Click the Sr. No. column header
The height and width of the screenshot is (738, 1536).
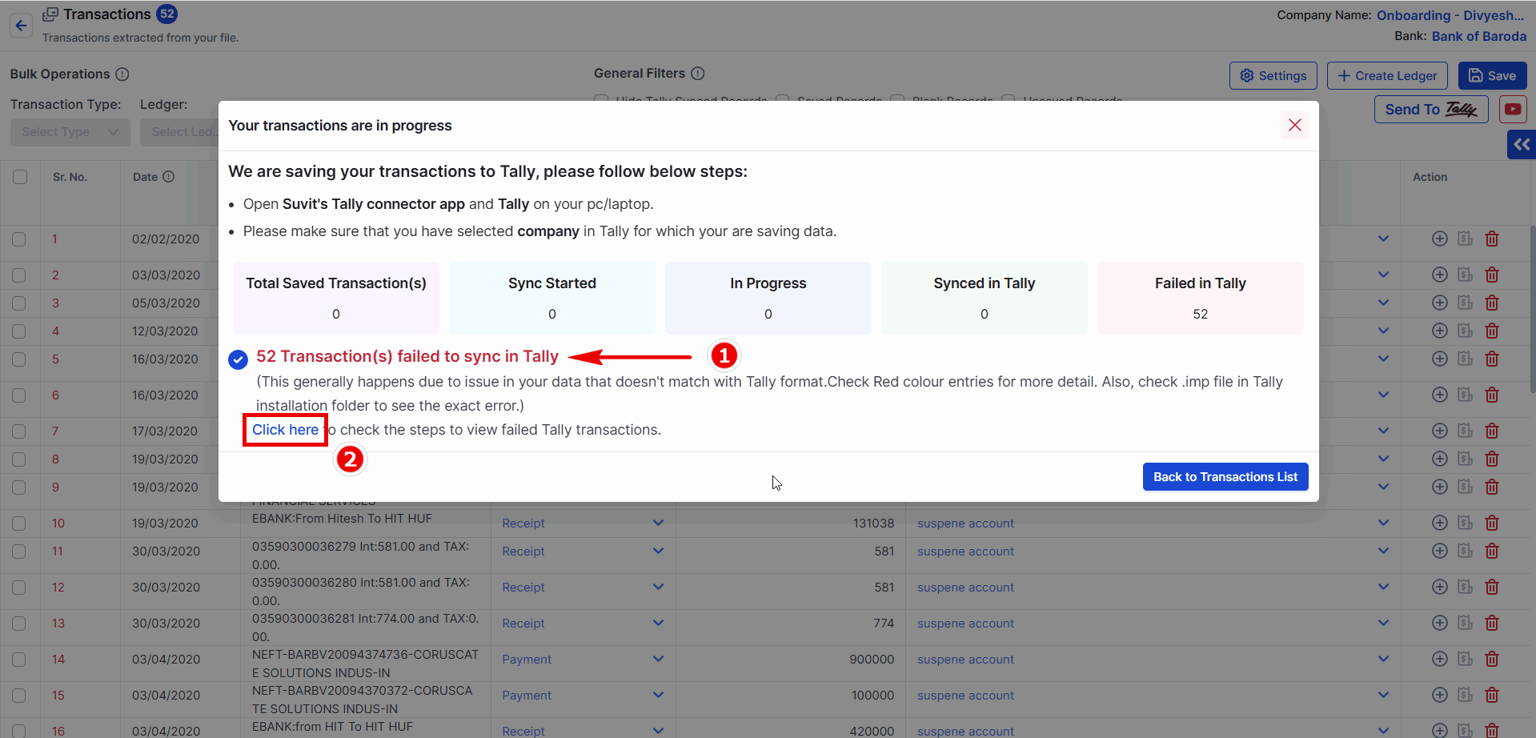[70, 177]
